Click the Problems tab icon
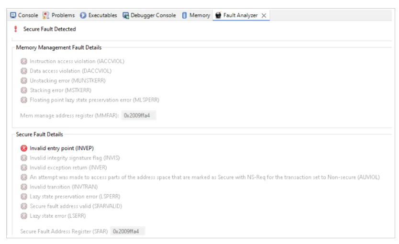The image size is (399, 244). tap(46, 15)
